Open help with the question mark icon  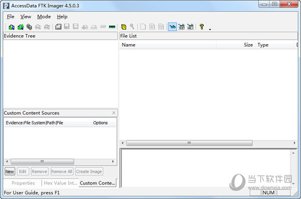click(202, 27)
